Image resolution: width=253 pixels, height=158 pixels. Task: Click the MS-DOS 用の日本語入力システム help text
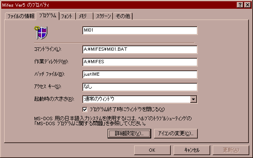[113, 121]
